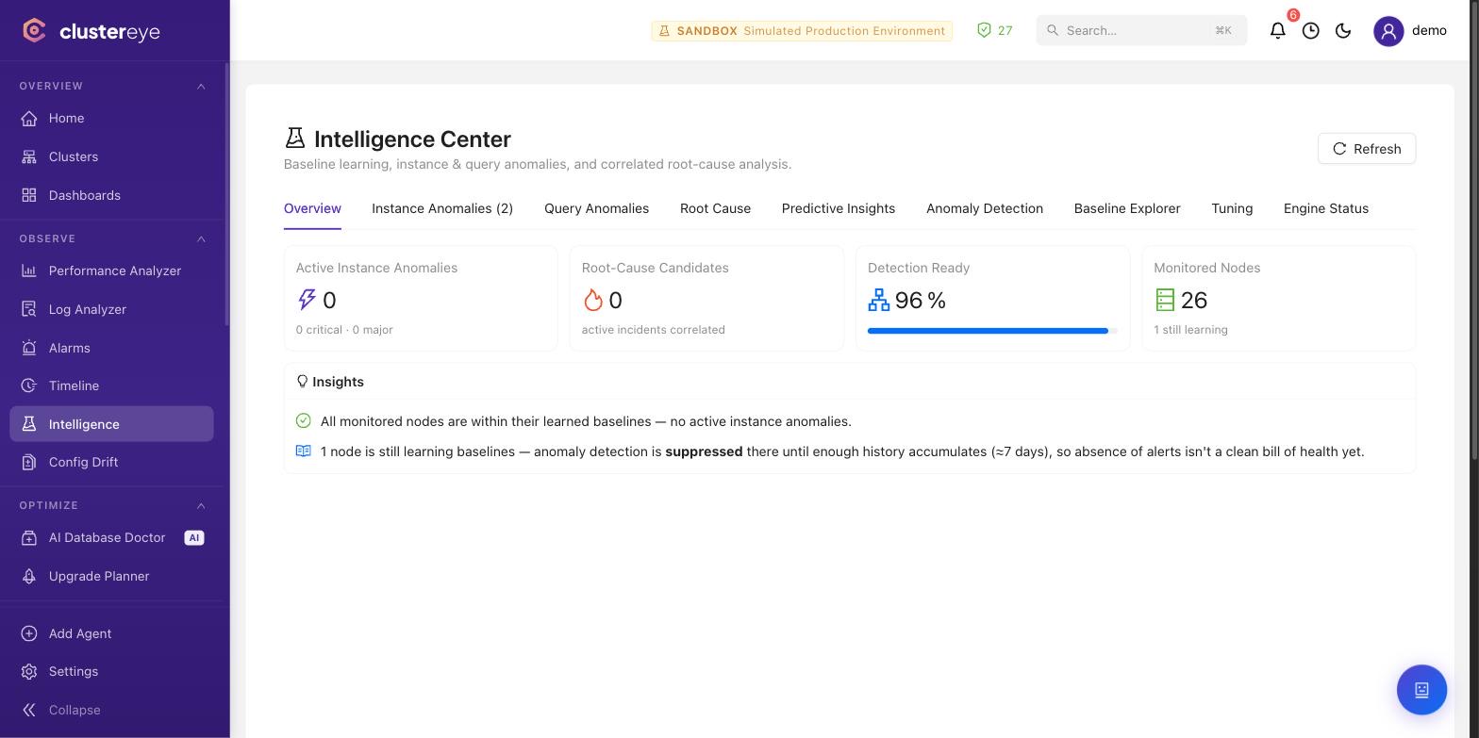Image resolution: width=1479 pixels, height=738 pixels.
Task: Click the Refresh button
Action: click(1367, 149)
